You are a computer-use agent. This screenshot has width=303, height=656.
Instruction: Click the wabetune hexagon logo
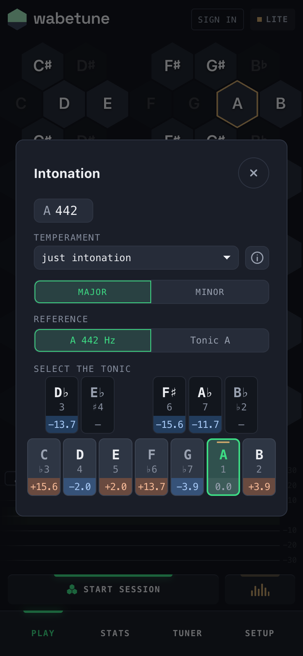pyautogui.click(x=17, y=19)
